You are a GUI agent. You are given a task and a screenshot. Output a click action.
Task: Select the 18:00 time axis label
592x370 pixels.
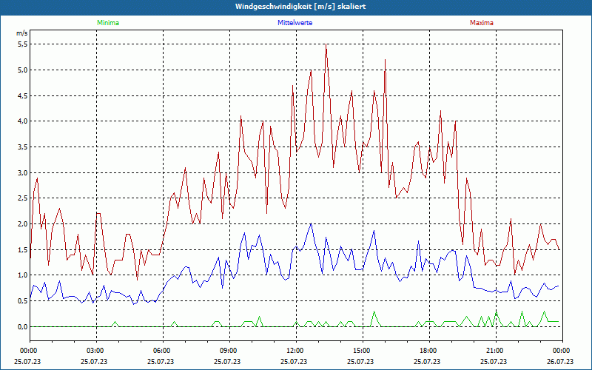pos(428,351)
